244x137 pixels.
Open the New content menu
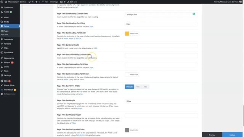pyautogui.click(x=45, y=2)
